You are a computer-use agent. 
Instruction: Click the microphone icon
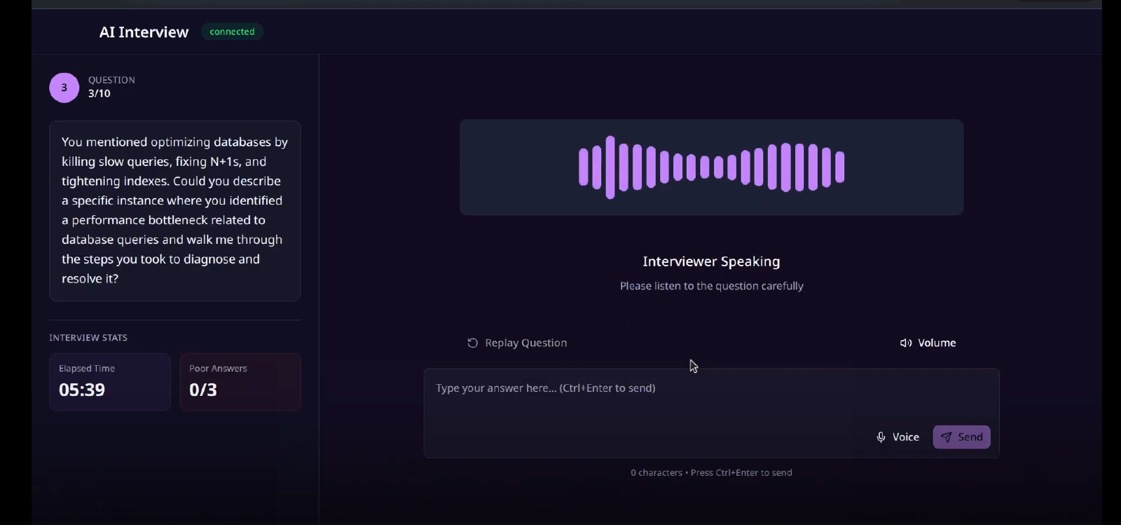click(x=881, y=437)
